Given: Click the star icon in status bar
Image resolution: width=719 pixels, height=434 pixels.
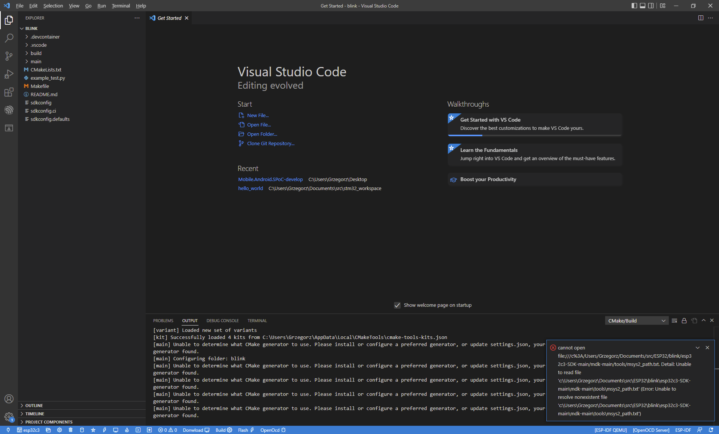Looking at the screenshot, I should (93, 430).
